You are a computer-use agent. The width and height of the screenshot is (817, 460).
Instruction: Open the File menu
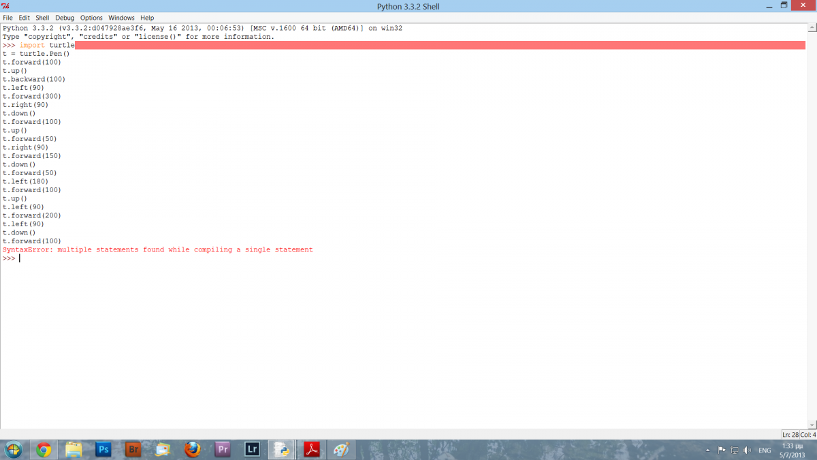(x=8, y=18)
